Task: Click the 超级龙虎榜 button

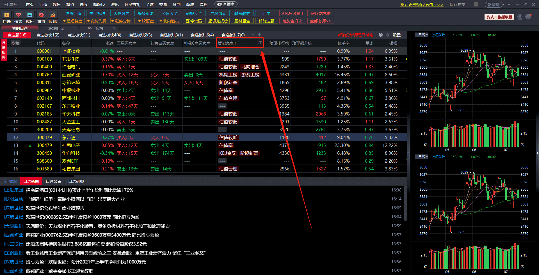Action: click(218, 21)
